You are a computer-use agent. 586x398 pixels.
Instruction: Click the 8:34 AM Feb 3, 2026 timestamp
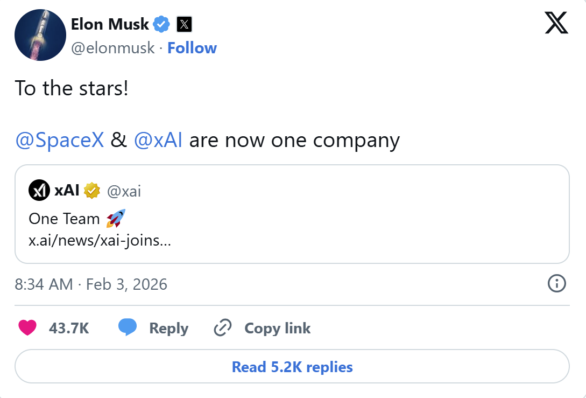91,284
